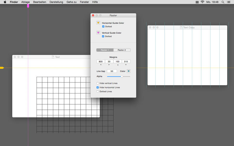The width and height of the screenshot is (234, 146).
Task: Close the Text window
Action: point(15,57)
